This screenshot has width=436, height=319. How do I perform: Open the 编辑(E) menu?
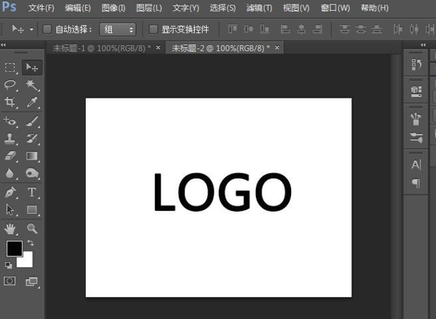click(x=77, y=8)
